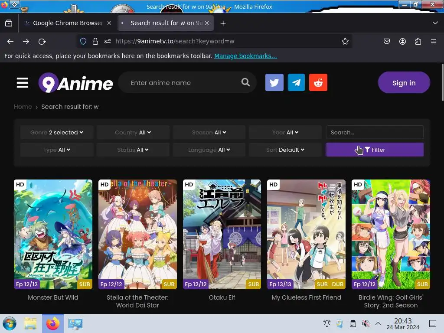
Task: Expand the Type All dropdown
Action: pos(57,150)
